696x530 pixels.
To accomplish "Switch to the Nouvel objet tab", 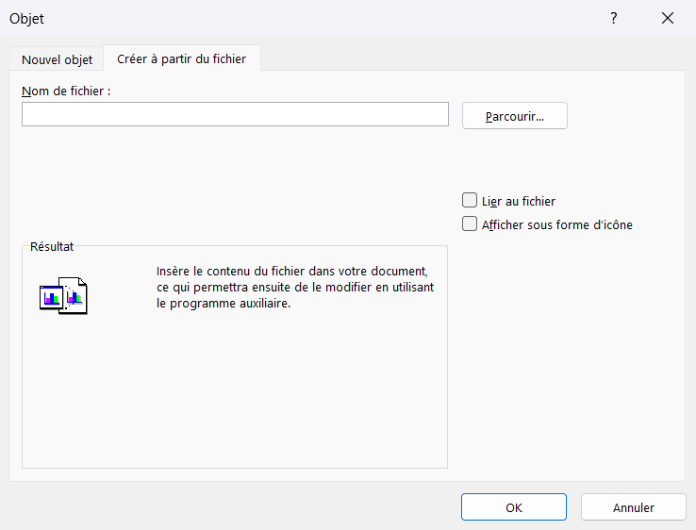I will tap(57, 59).
